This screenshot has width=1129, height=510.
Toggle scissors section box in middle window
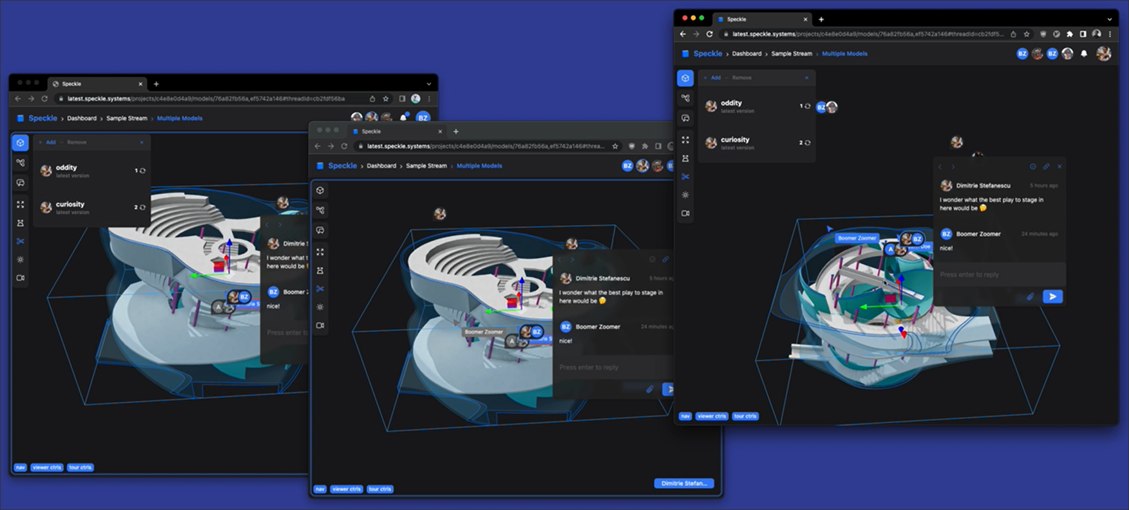coord(320,289)
